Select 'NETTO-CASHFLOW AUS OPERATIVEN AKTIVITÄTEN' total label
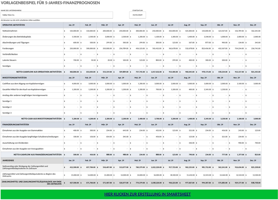 [x=39, y=72]
